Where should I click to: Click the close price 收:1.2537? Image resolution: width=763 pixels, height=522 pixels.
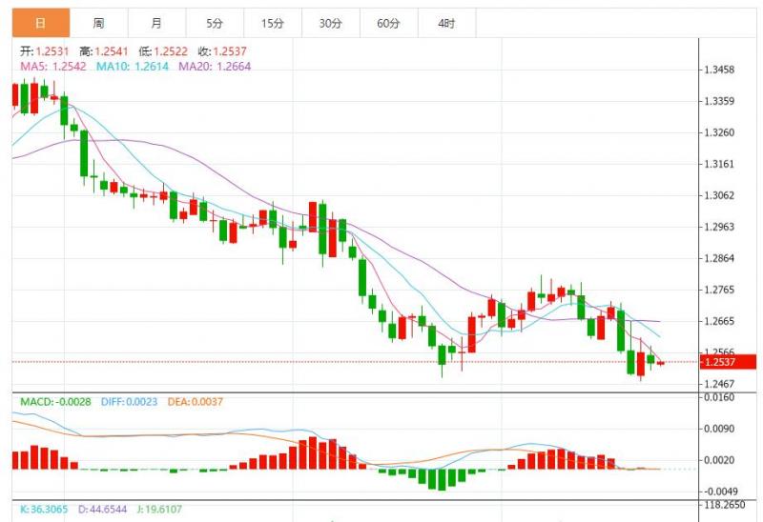coord(222,51)
